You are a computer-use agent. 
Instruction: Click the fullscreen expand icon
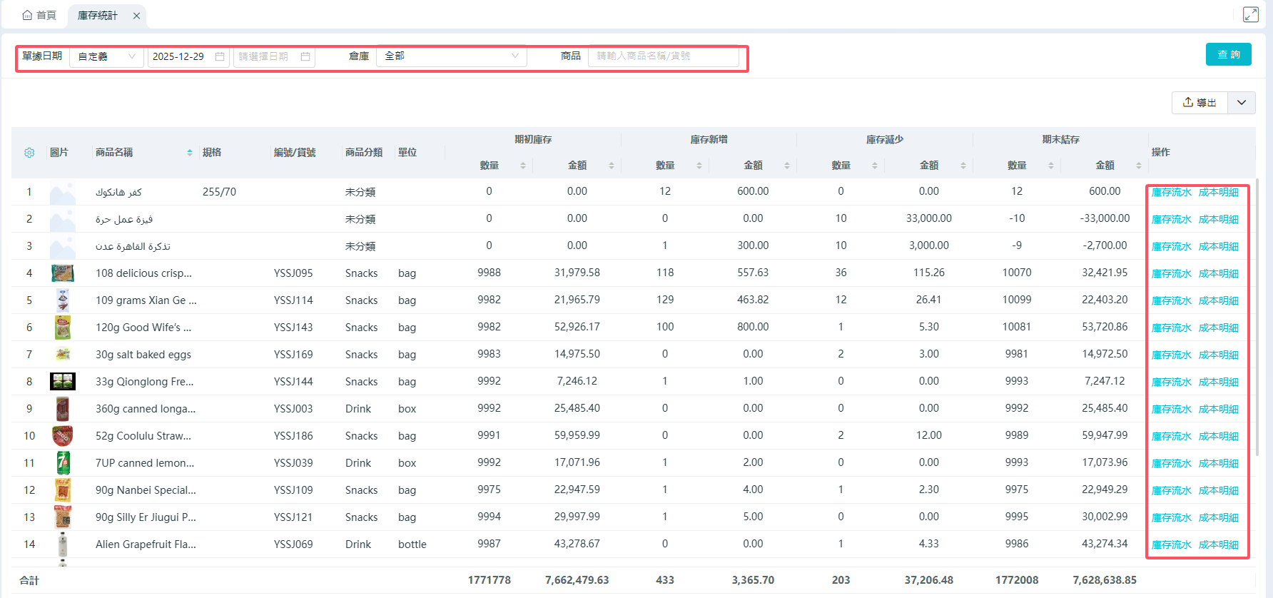1250,14
